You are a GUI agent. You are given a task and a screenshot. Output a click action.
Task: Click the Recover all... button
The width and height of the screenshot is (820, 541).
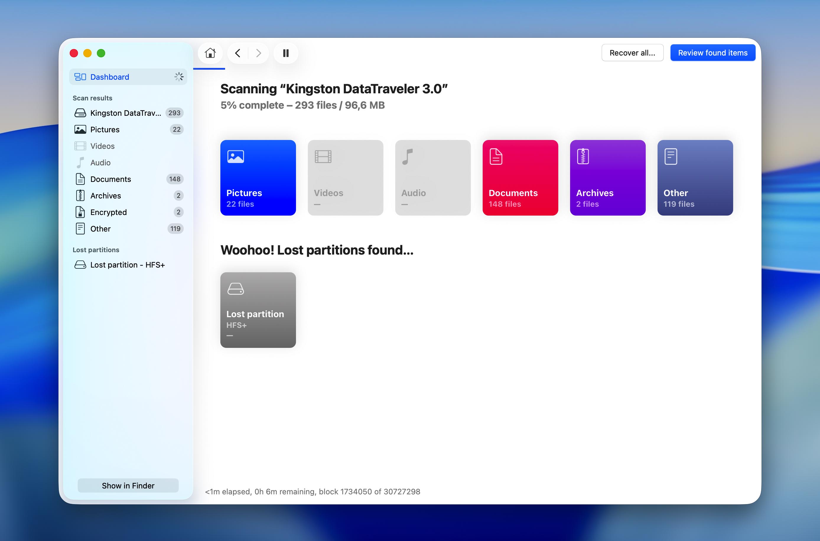click(x=632, y=53)
